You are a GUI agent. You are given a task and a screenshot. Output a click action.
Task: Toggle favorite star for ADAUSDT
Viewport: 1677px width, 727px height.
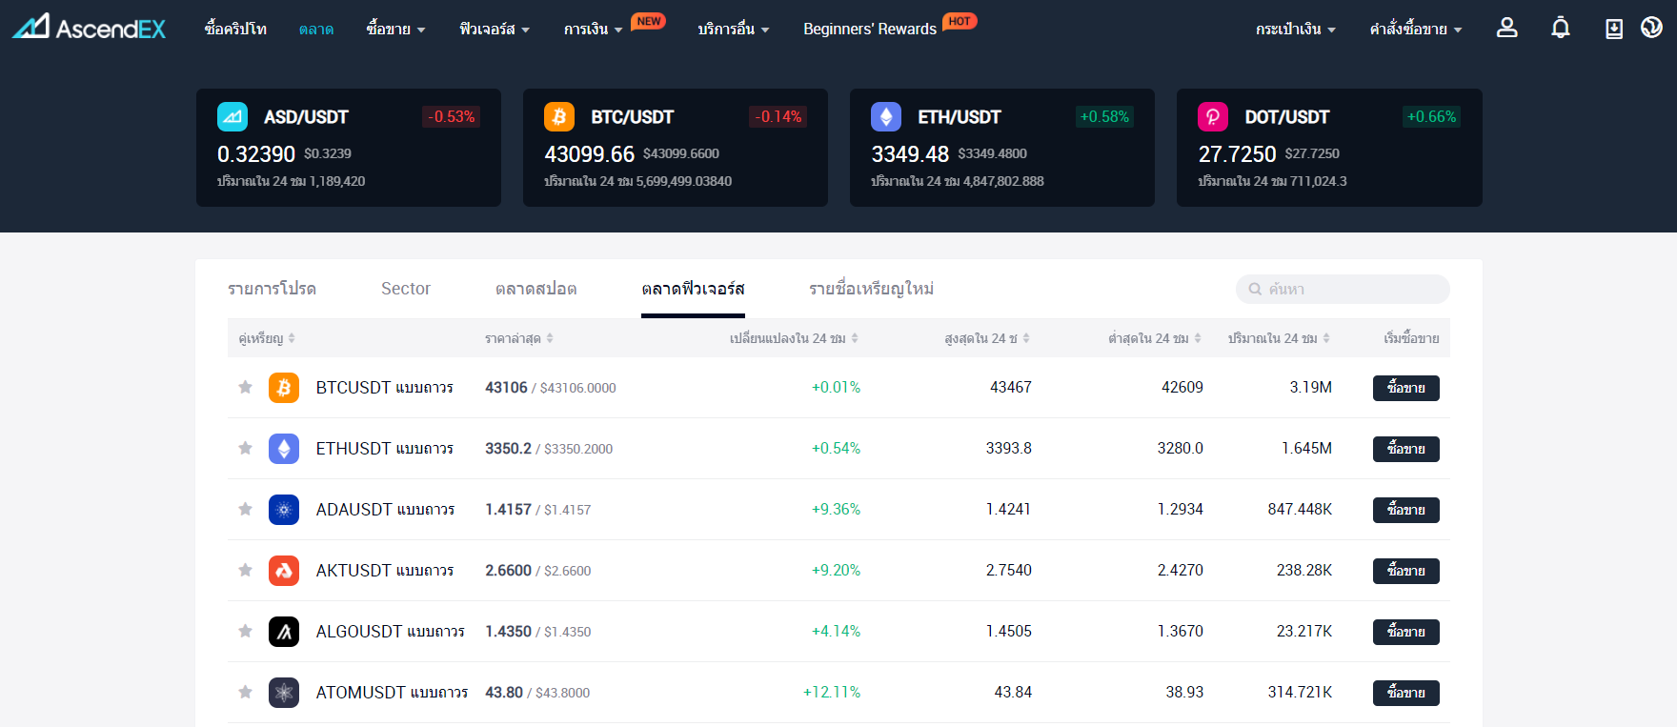245,509
